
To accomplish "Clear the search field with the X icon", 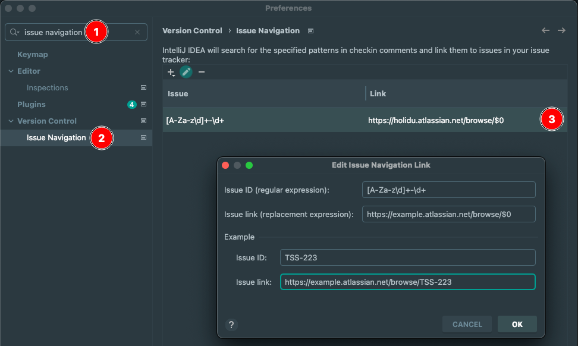I will click(x=137, y=32).
